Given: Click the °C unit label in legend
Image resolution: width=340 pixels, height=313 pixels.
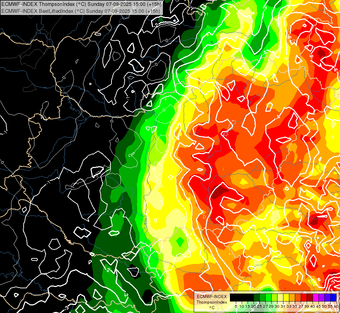Looking at the screenshot, I should 212,308.
